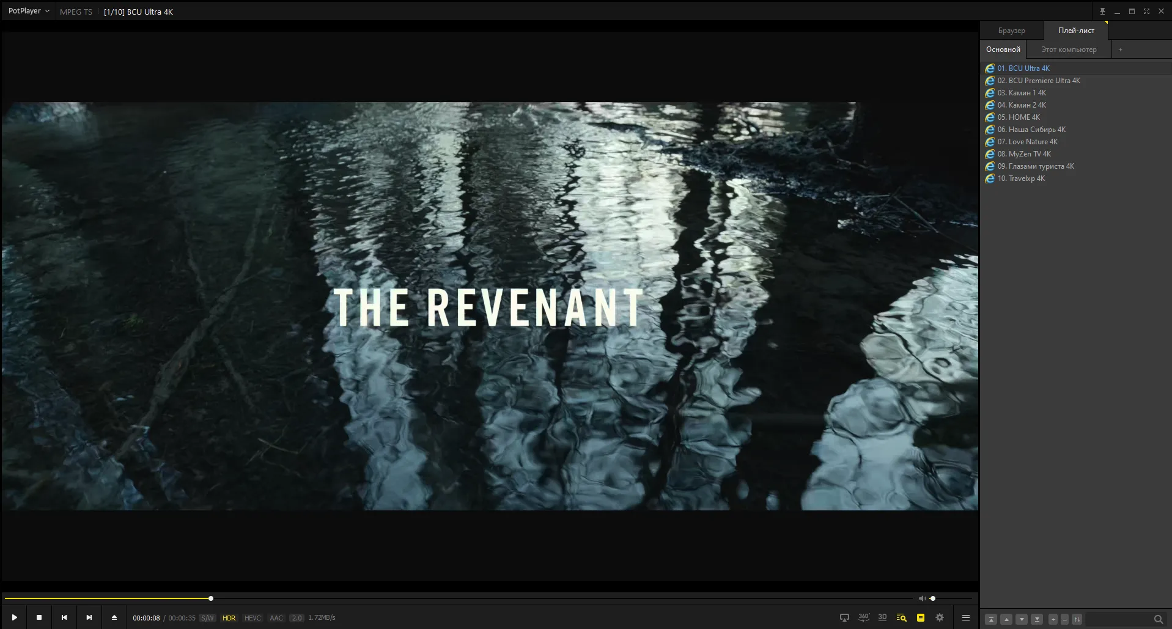
Task: Toggle 3D video mode
Action: (x=882, y=617)
